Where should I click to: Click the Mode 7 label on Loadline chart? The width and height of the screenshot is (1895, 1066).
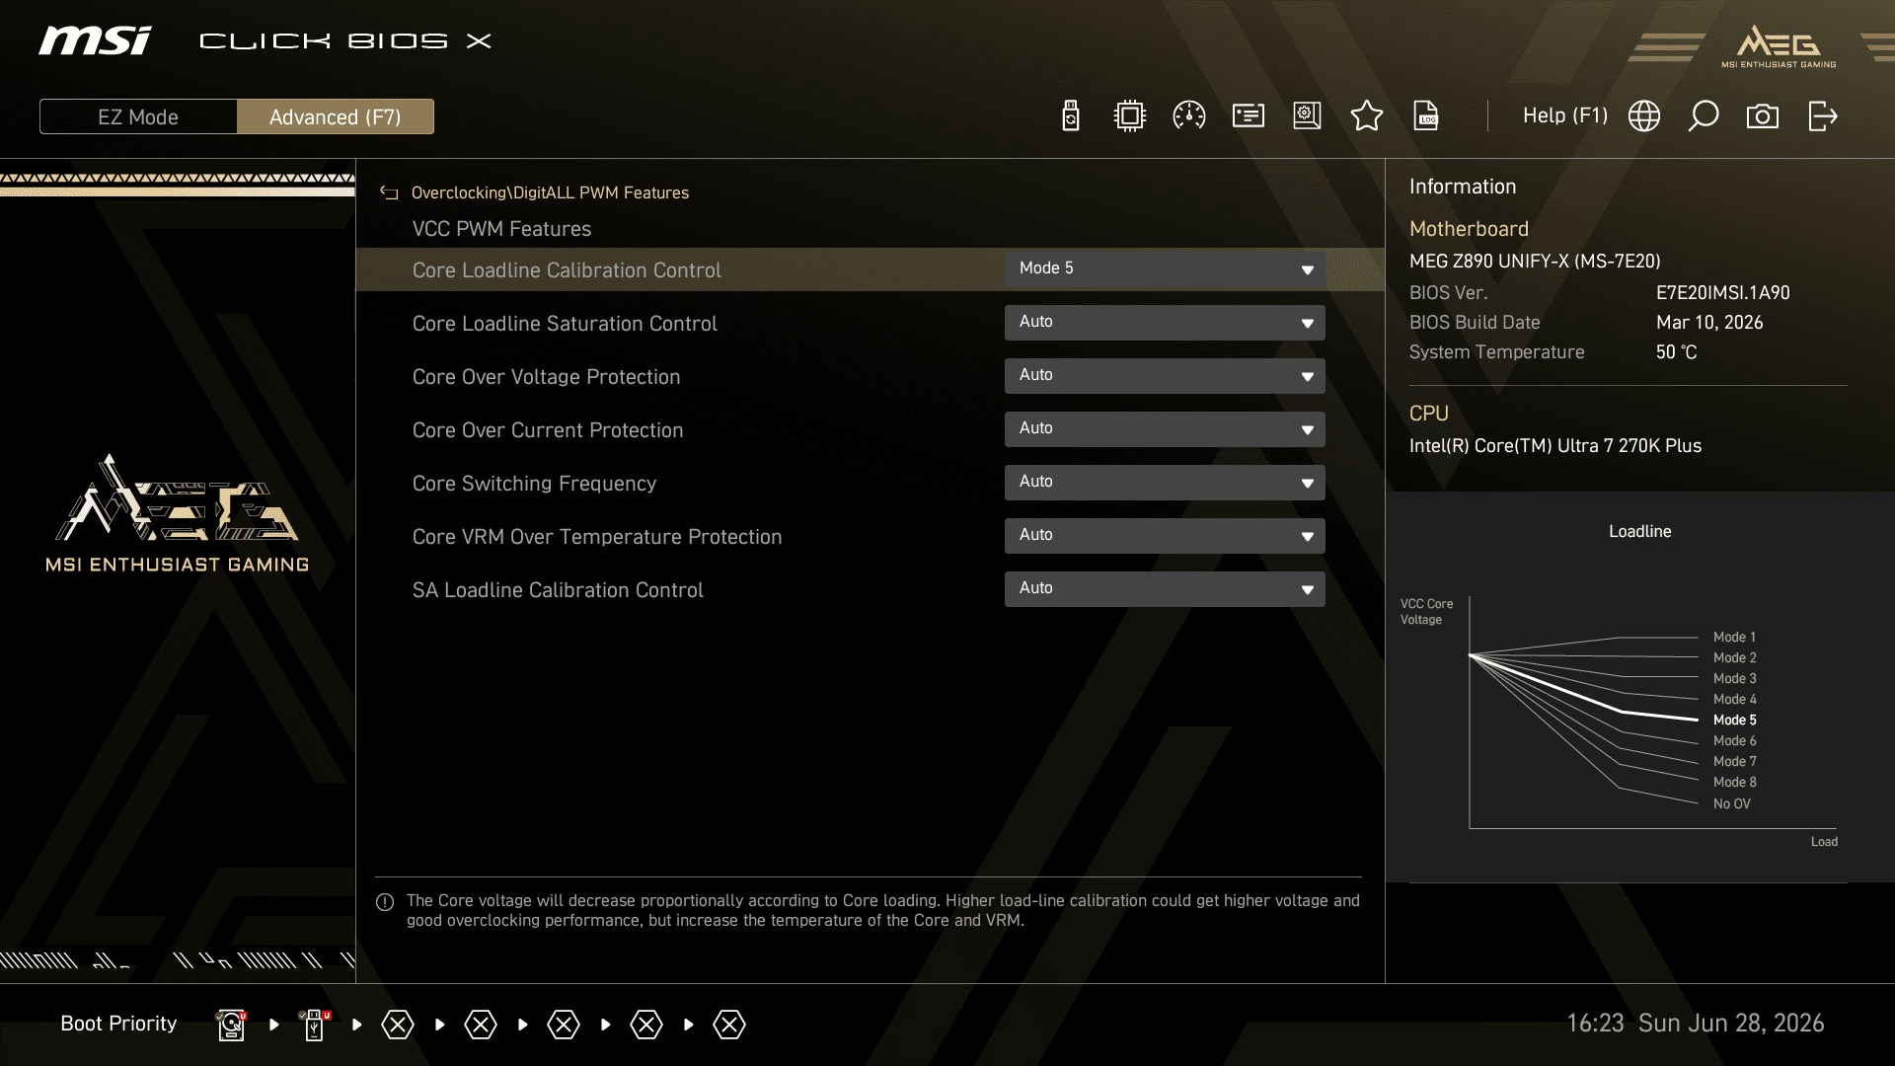tap(1734, 762)
